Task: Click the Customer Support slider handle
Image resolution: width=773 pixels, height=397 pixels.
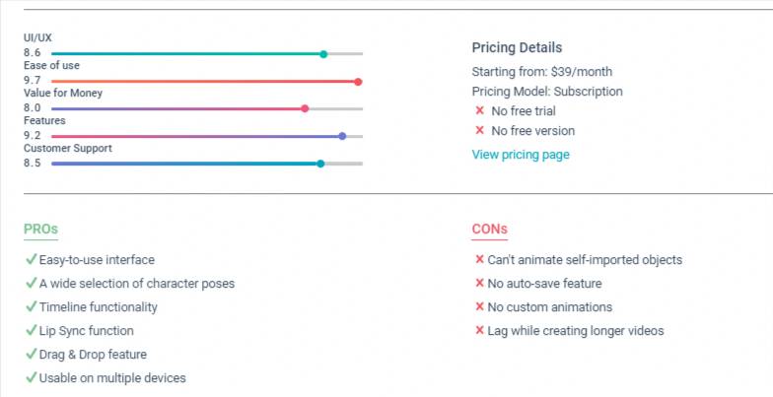Action: tap(320, 164)
